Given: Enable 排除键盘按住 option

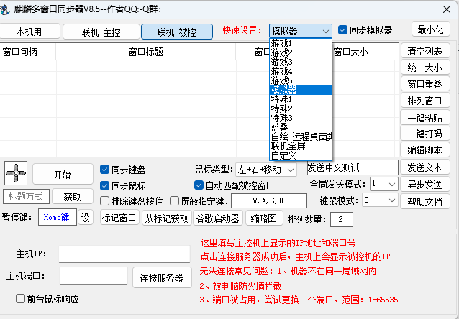Looking at the screenshot, I should [105, 201].
